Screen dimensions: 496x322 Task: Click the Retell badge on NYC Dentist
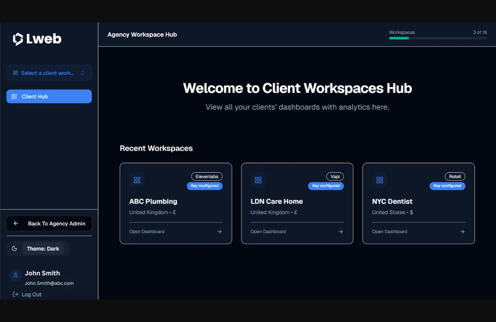click(455, 177)
